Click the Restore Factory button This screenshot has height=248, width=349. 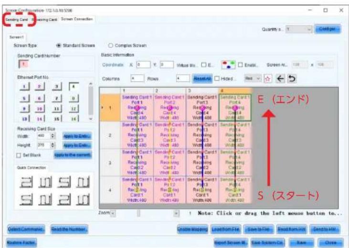coord(21,242)
